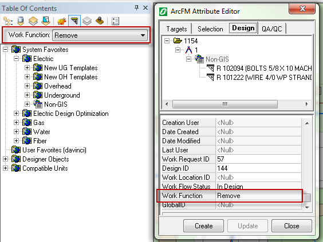Collapse the System Favorites node

pos(5,50)
